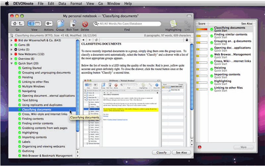Toggle the document lock icon
This screenshot has width=265, height=166.
coord(187,40)
